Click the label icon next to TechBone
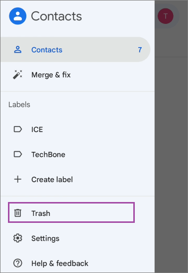This screenshot has width=188, height=273. pos(17,154)
